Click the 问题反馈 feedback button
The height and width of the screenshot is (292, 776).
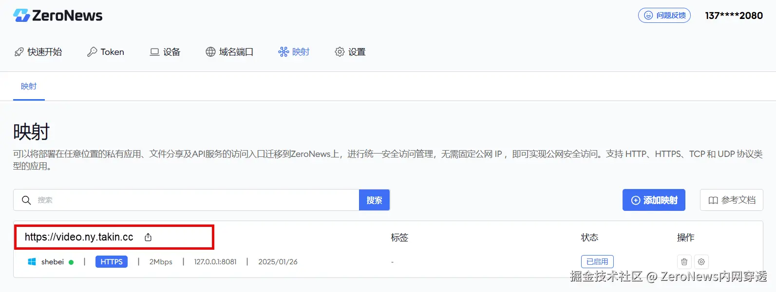(x=664, y=16)
